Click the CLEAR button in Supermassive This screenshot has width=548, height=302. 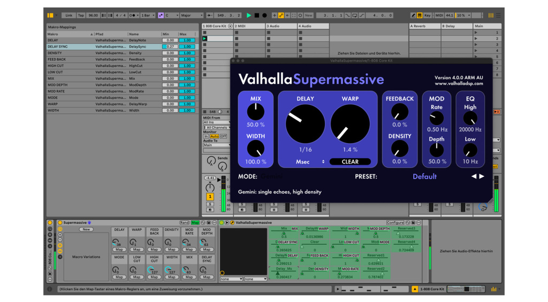click(x=350, y=161)
